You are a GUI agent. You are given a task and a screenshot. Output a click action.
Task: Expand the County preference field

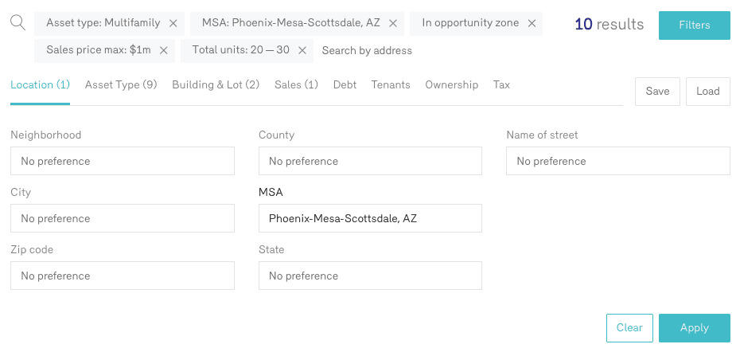pyautogui.click(x=370, y=161)
